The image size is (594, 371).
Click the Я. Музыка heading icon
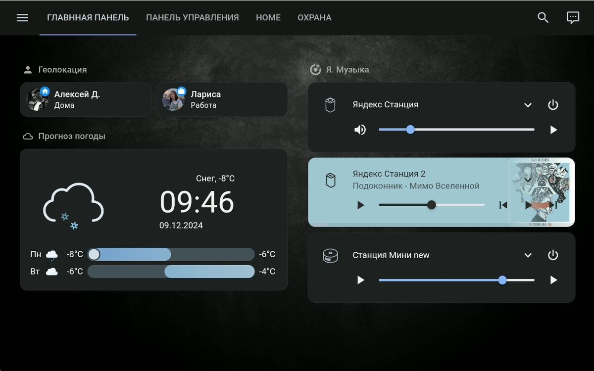click(x=315, y=70)
